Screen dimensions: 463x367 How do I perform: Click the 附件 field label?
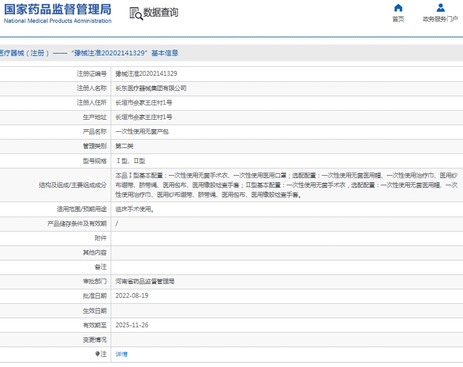point(100,238)
